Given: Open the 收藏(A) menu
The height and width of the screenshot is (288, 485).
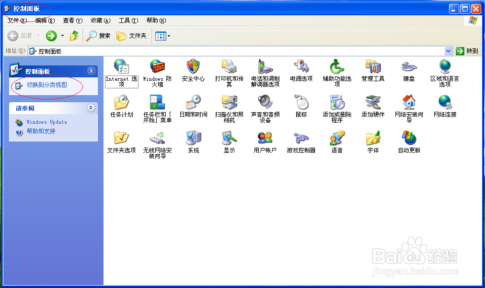Looking at the screenshot, I should point(101,21).
